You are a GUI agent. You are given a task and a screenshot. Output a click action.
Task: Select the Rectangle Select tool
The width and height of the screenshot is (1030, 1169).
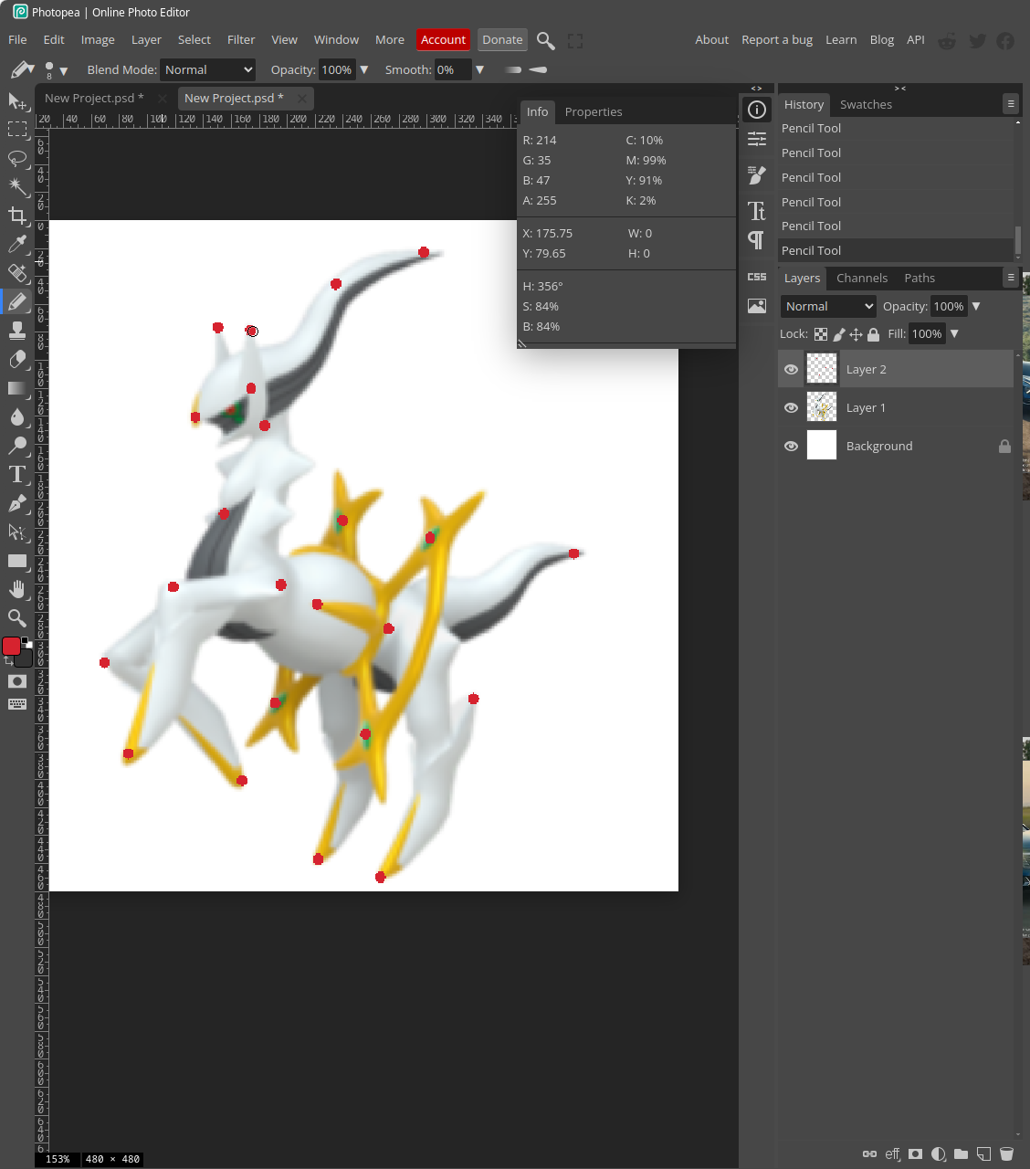16,129
